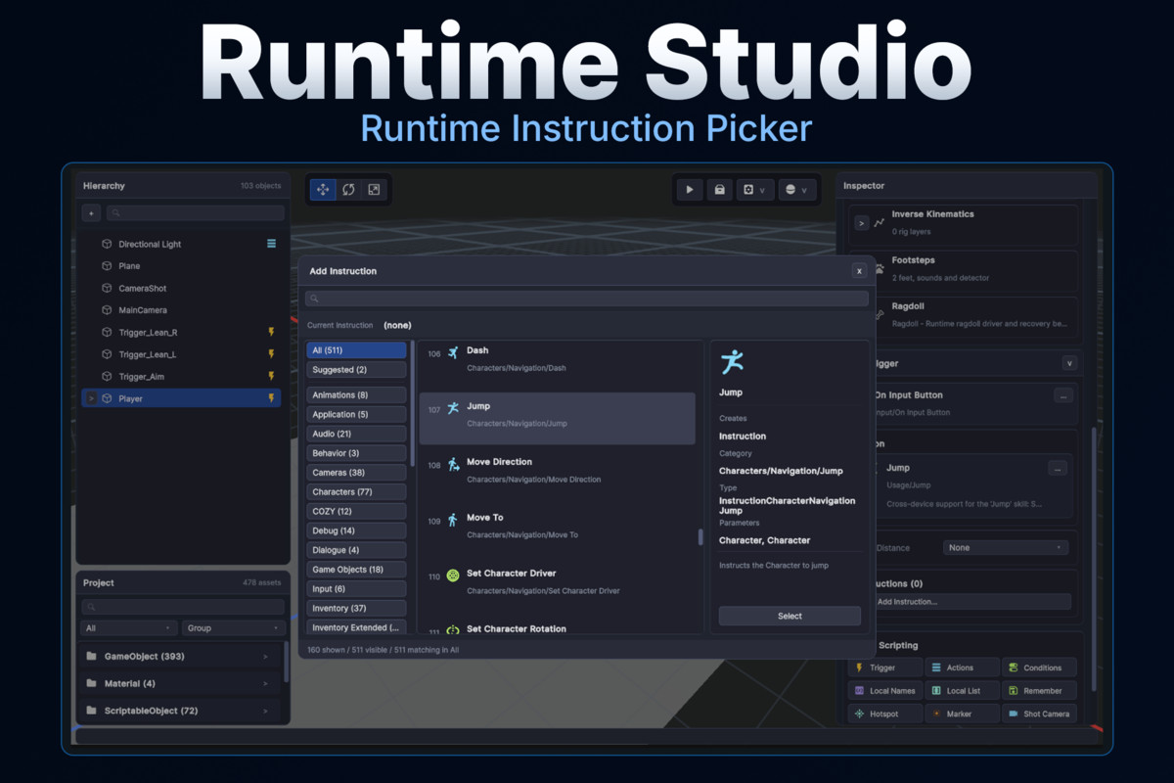Expand the ScriptableObject (72) folder arrow
This screenshot has height=783, width=1174.
click(265, 712)
